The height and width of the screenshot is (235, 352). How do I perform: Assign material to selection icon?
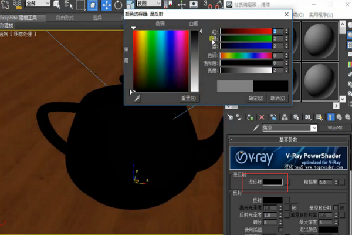pos(250,117)
